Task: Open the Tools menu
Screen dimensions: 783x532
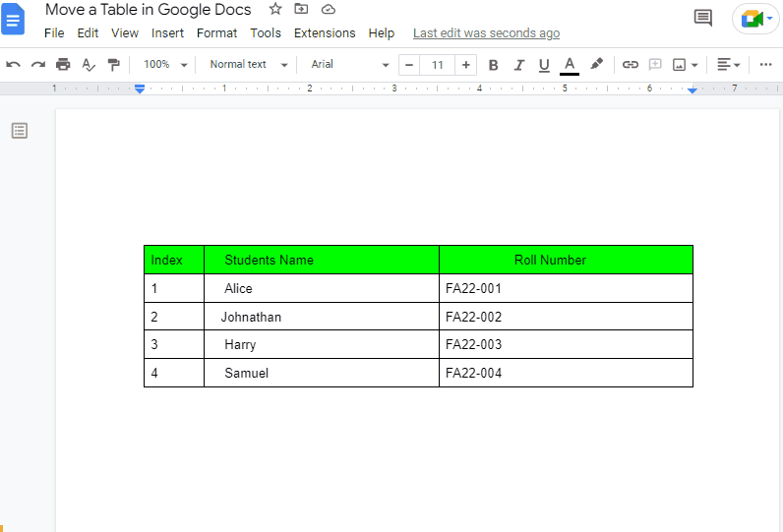Action: click(x=266, y=32)
